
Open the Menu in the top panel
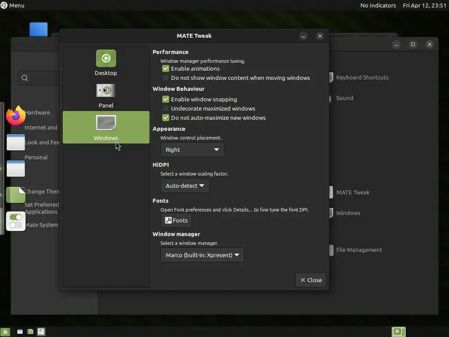(x=13, y=5)
